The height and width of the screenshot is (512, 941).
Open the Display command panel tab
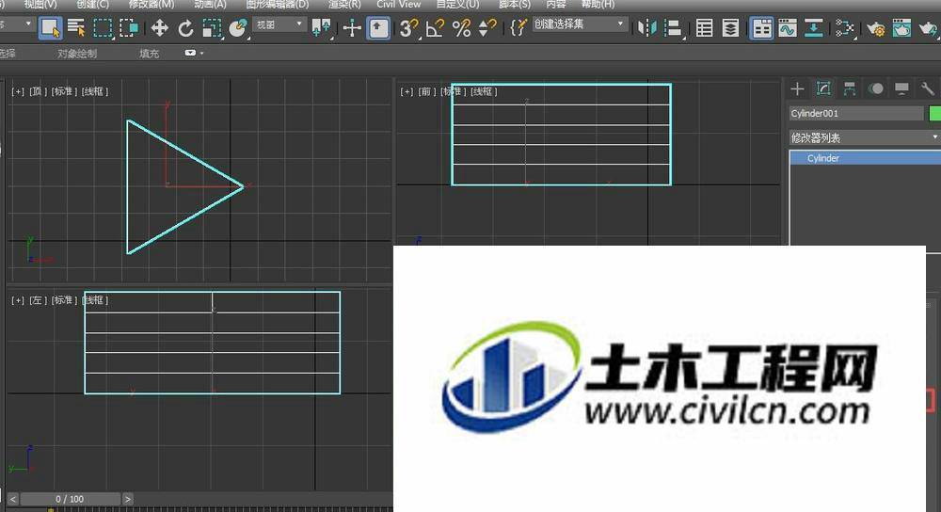pos(901,88)
